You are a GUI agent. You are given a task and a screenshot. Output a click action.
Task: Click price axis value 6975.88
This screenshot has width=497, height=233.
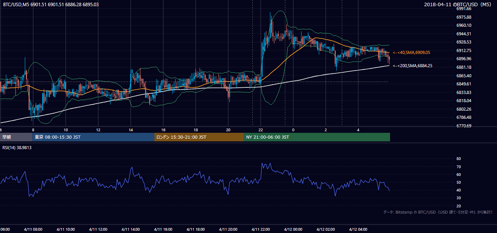464,17
